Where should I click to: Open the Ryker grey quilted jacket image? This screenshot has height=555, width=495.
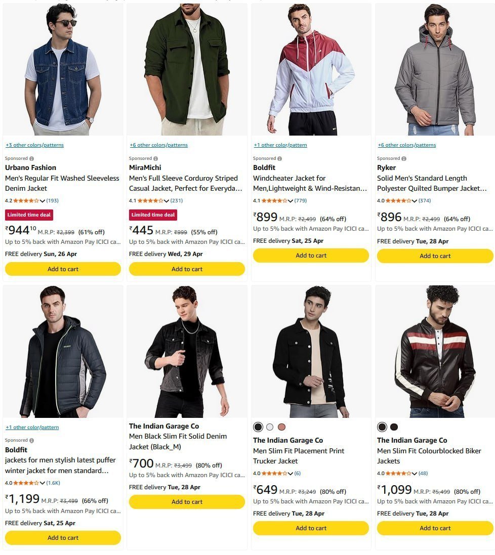435,70
